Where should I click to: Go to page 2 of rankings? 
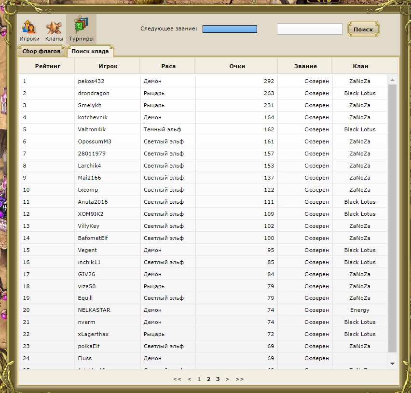coord(208,379)
